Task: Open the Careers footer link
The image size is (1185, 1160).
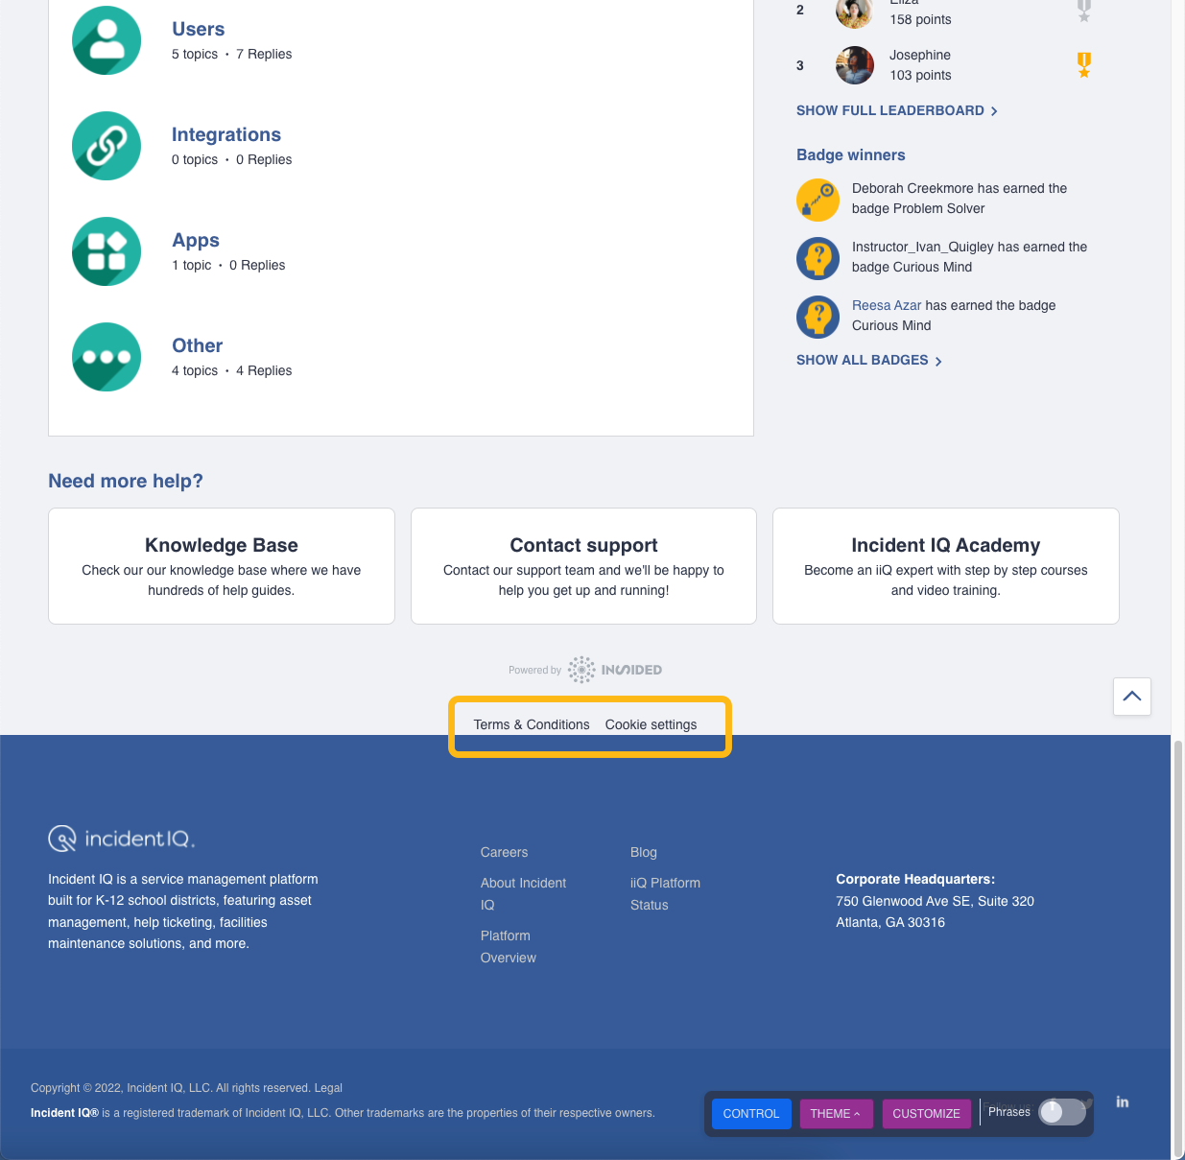Action: click(x=505, y=852)
